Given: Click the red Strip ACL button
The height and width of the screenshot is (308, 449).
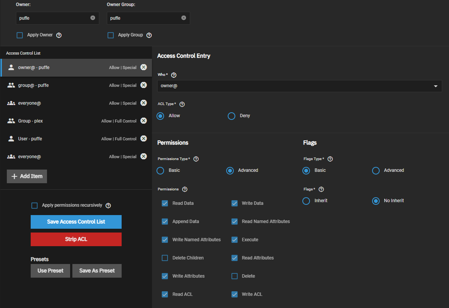Looking at the screenshot, I should (x=76, y=239).
